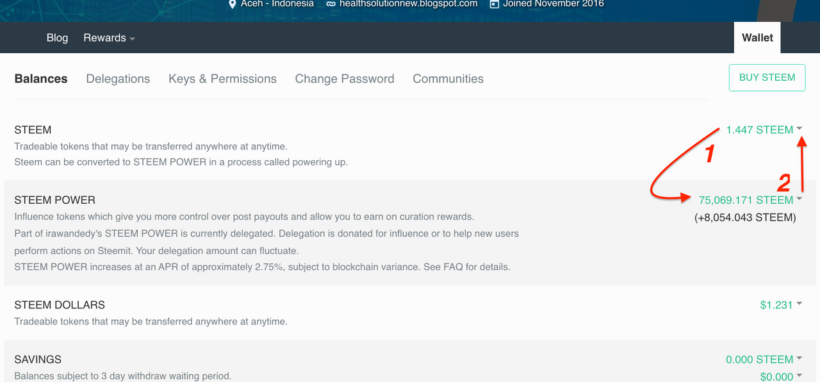Open the 0.000 STEEM savings dropdown
The image size is (820, 382).
764,360
